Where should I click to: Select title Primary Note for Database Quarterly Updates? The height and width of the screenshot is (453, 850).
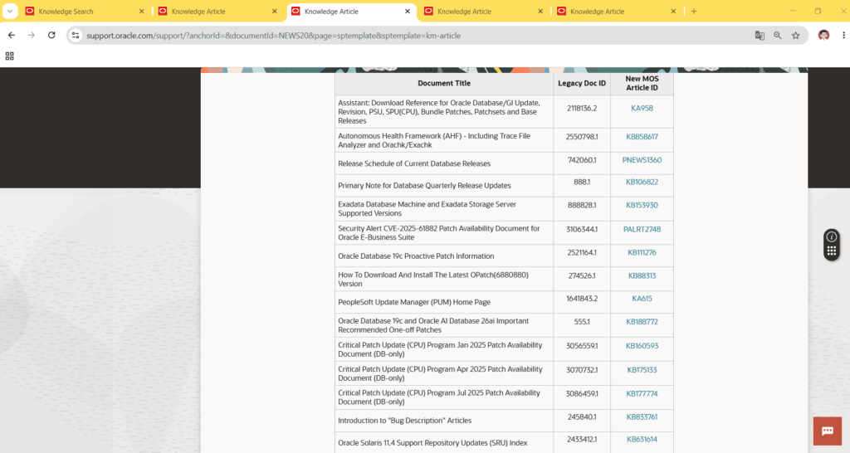424,185
